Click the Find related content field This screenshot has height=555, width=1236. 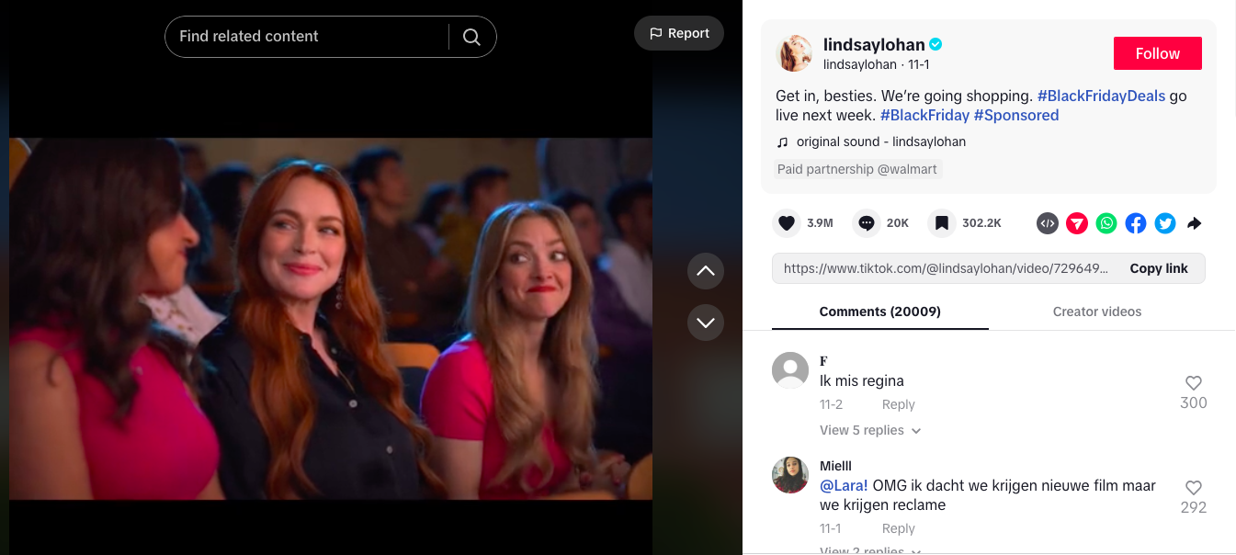click(306, 36)
